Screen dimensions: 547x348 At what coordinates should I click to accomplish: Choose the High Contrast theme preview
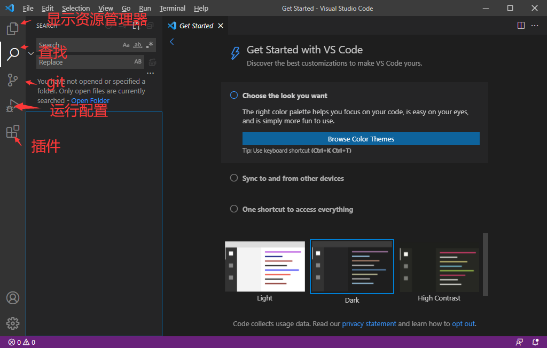click(439, 268)
